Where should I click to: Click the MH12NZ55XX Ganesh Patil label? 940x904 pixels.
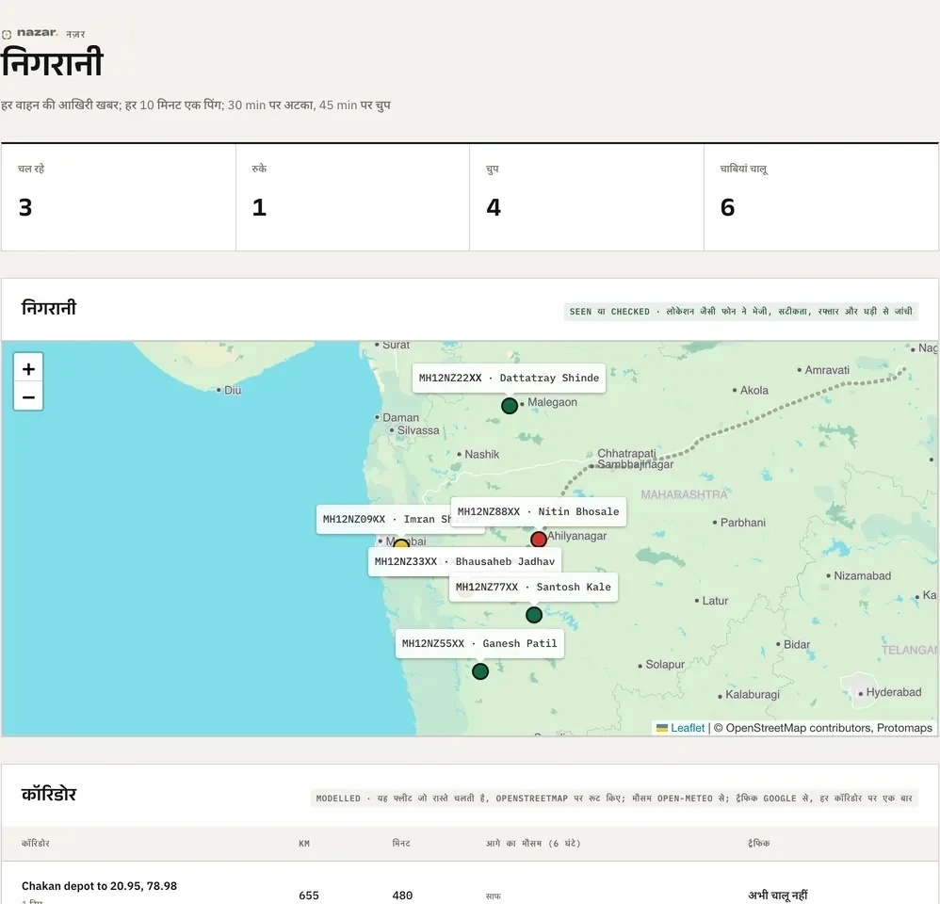(479, 643)
